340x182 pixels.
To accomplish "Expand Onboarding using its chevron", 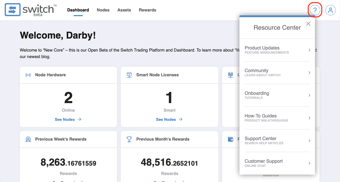I will coord(309,95).
